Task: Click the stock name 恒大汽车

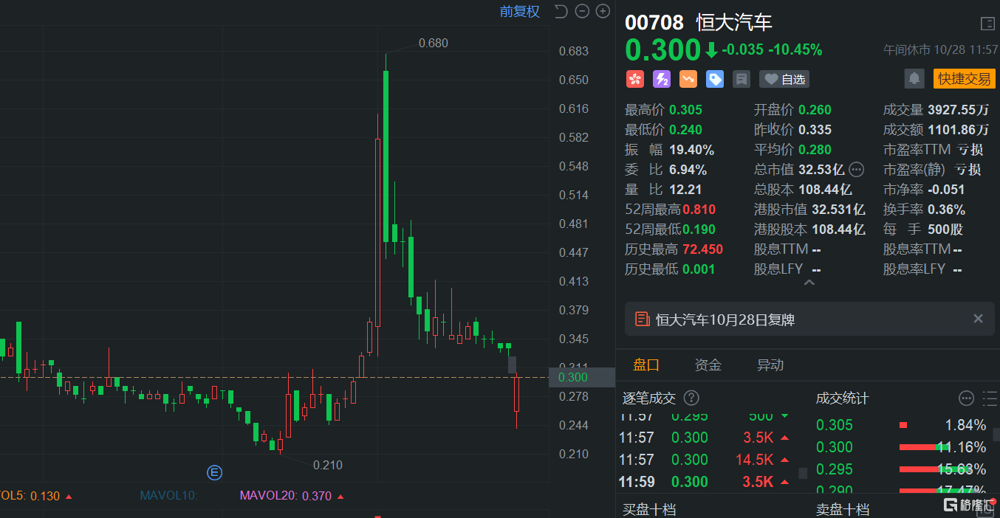Action: click(x=734, y=22)
